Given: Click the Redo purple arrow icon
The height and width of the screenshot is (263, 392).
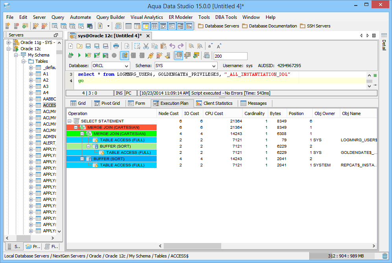Looking at the screenshot, I should pyautogui.click(x=181, y=46).
